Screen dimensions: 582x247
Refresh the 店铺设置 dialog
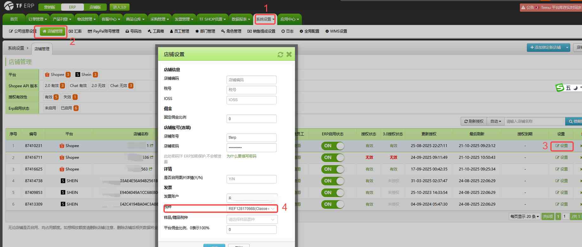point(280,54)
